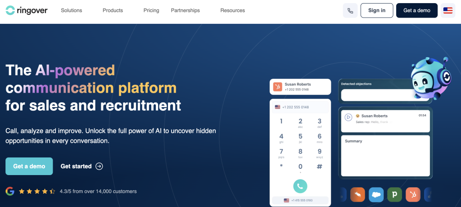Image resolution: width=461 pixels, height=207 pixels.
Task: Tap dialpad key 7 pqrs
Action: 281,154
